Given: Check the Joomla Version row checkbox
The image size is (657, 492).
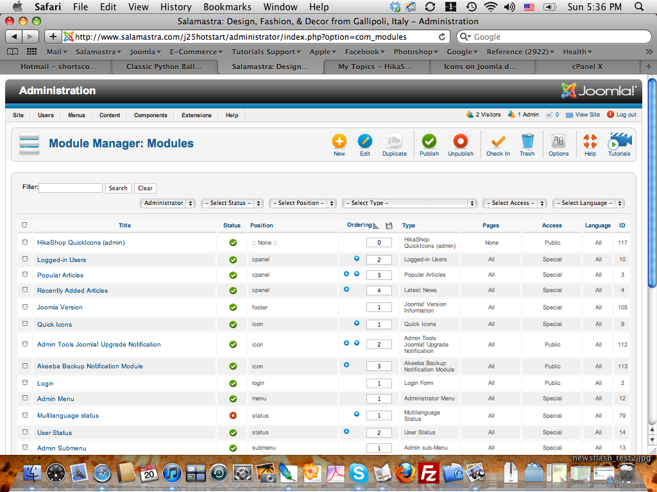Looking at the screenshot, I should (25, 307).
